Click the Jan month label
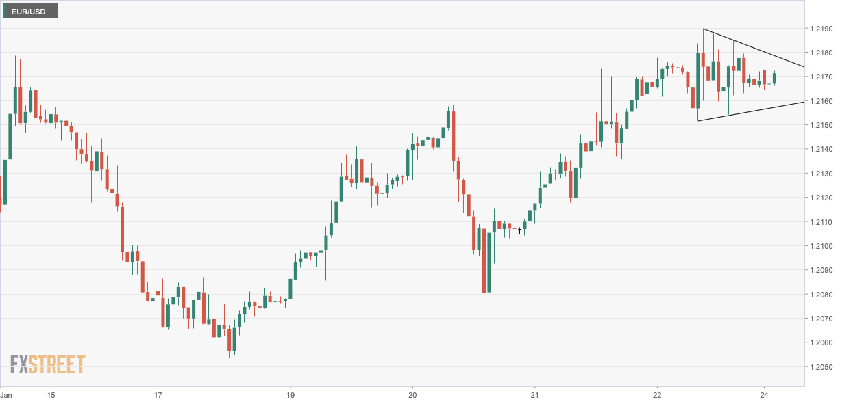The height and width of the screenshot is (404, 853). pyautogui.click(x=7, y=395)
